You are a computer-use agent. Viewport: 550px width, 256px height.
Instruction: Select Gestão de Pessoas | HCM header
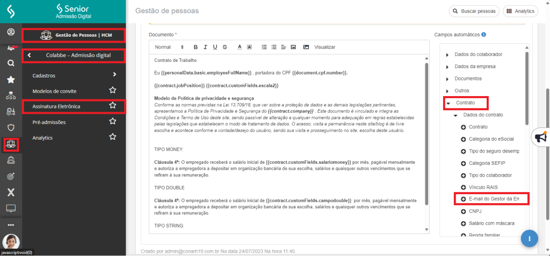tap(73, 35)
